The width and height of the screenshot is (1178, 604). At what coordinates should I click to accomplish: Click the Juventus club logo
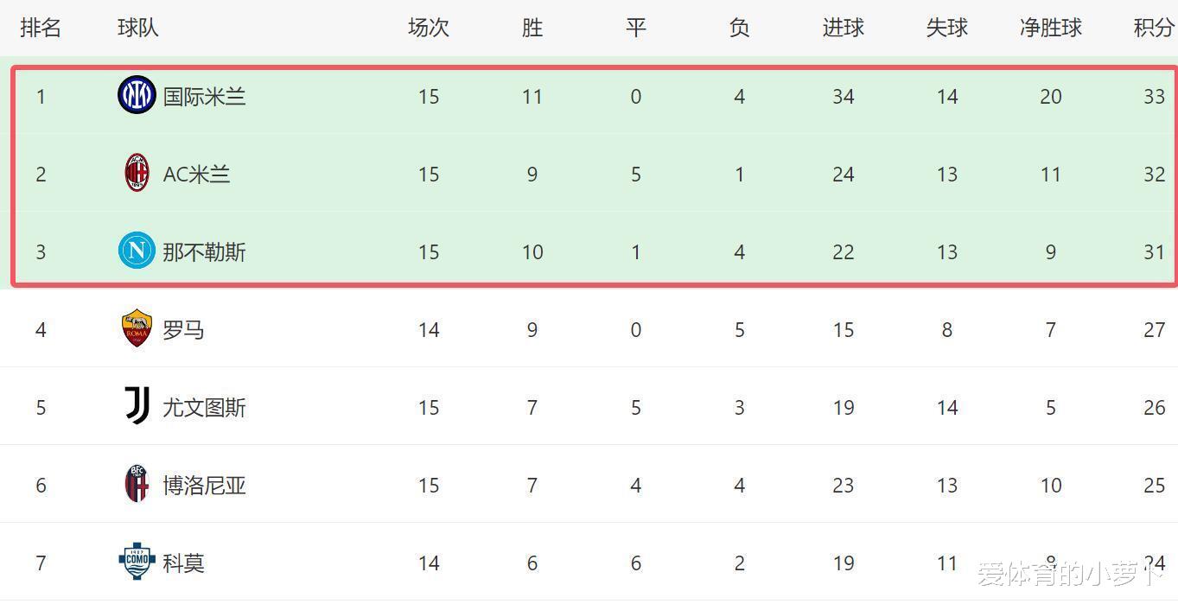coord(137,406)
